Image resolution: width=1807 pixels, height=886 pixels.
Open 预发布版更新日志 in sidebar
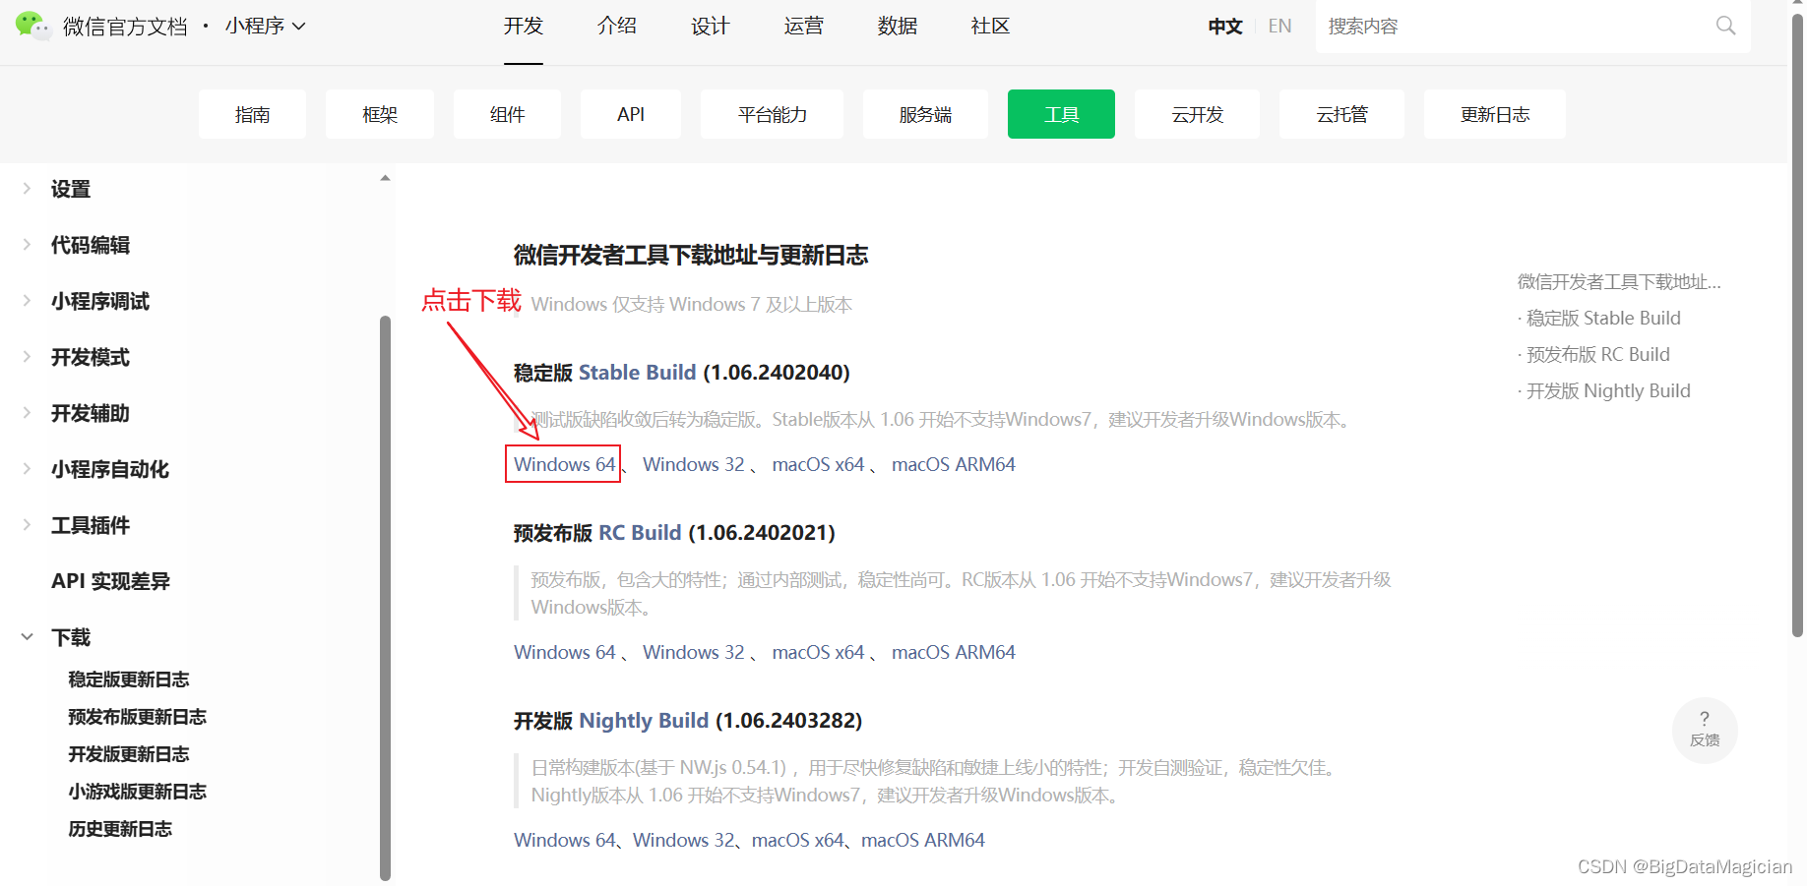pyautogui.click(x=138, y=717)
